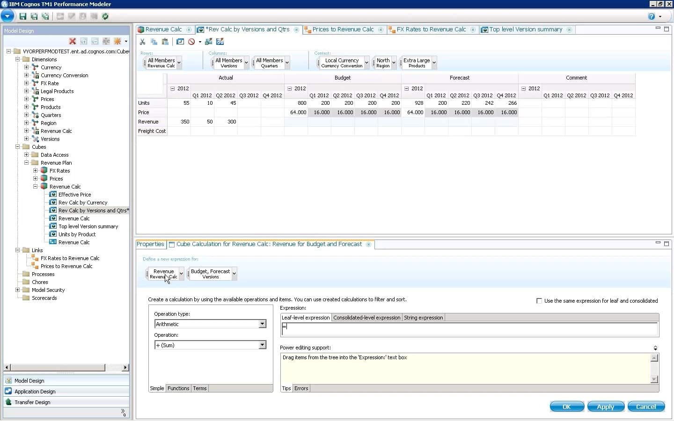Enable the Suppress Zeros icon
Image resolution: width=674 pixels, height=421 pixels.
click(191, 42)
